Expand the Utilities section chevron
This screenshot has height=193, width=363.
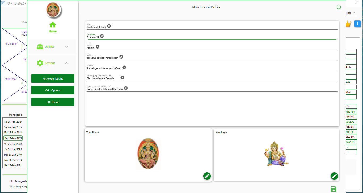point(67,47)
